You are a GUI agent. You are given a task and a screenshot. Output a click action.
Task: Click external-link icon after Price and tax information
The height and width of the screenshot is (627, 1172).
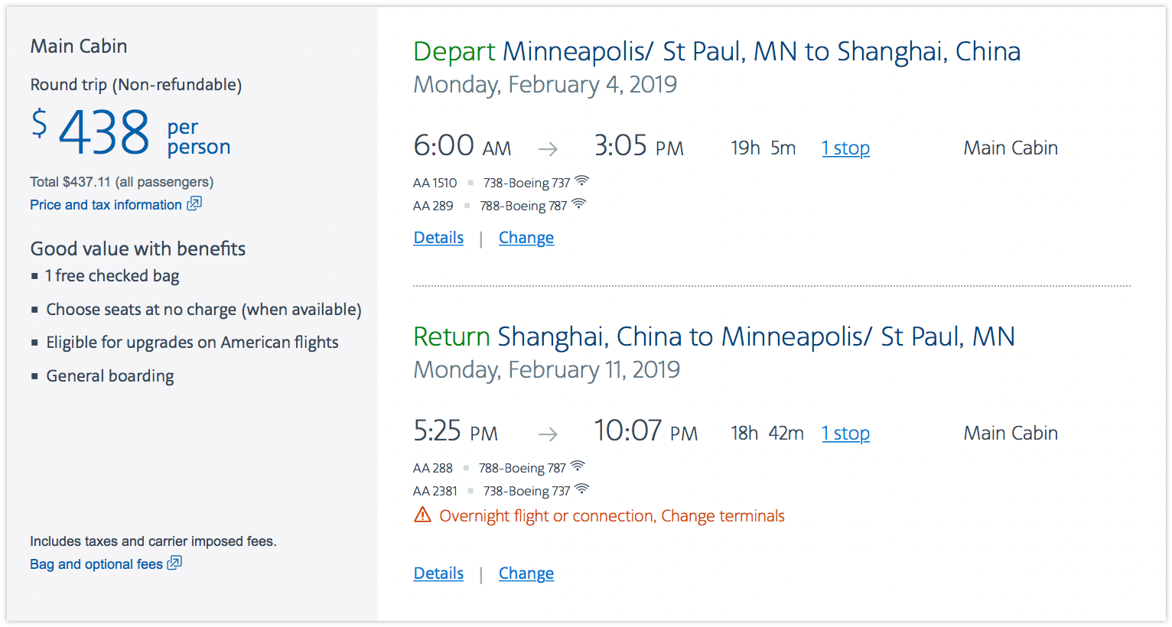pyautogui.click(x=194, y=203)
